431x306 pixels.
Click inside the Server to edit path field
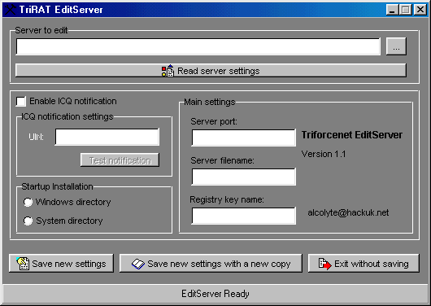click(198, 46)
